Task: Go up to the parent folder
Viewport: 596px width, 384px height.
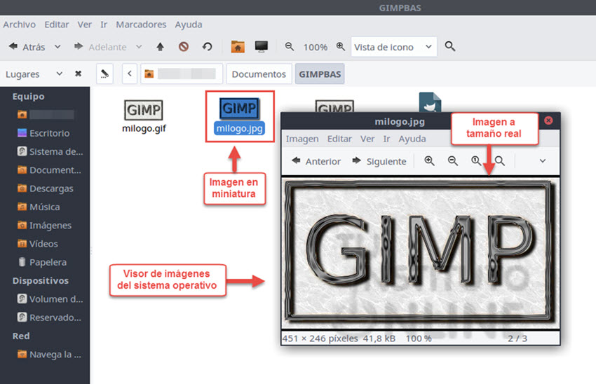Action: 160,47
